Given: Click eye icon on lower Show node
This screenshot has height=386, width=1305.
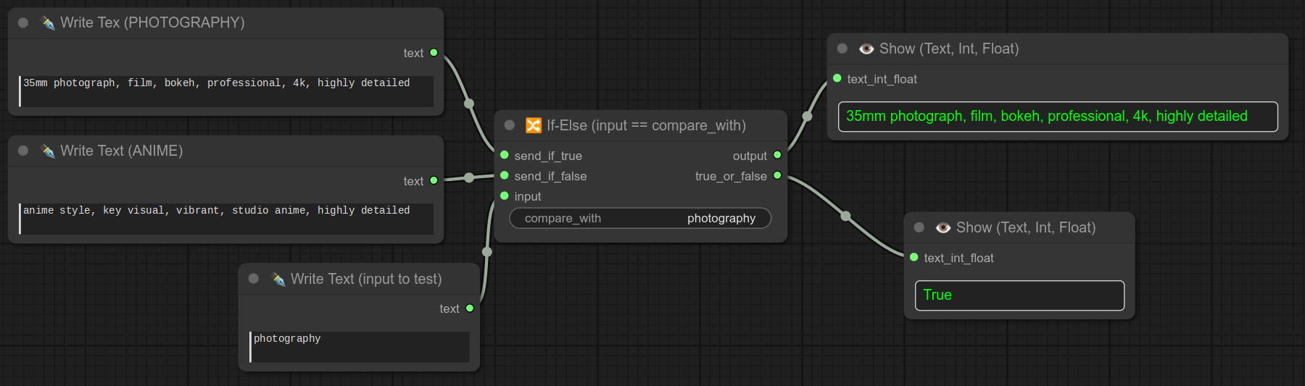Looking at the screenshot, I should pyautogui.click(x=943, y=228).
